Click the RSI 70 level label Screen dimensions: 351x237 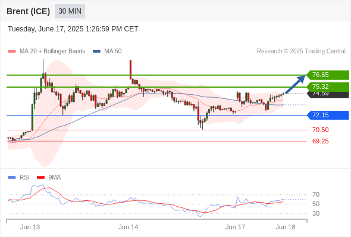[316, 195]
